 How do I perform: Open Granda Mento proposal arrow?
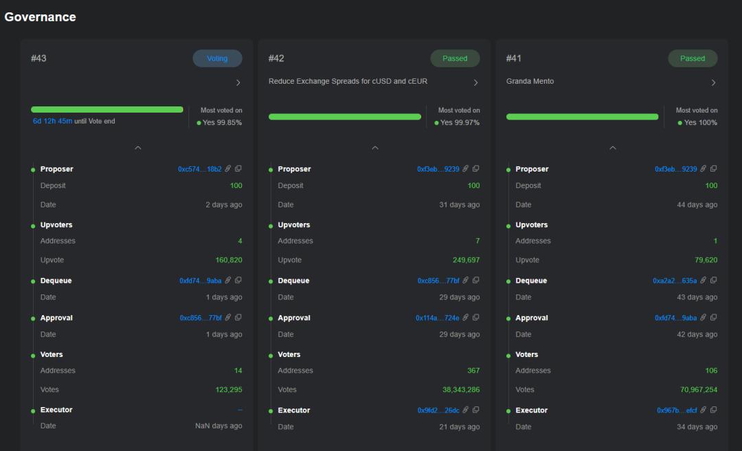tap(713, 83)
